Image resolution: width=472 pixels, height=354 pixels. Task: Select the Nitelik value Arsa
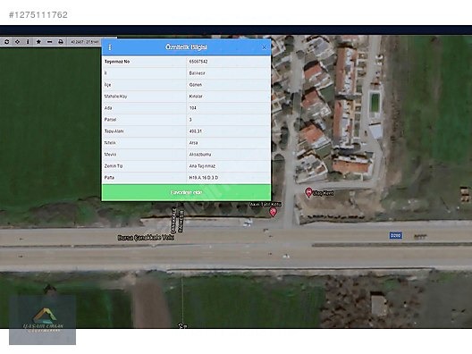[x=193, y=143]
